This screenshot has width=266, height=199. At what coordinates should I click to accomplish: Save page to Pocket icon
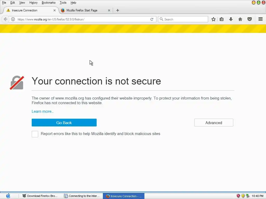250,19
